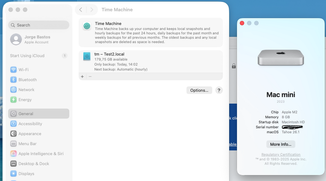Open the Regulatory Certification link

pos(281,154)
